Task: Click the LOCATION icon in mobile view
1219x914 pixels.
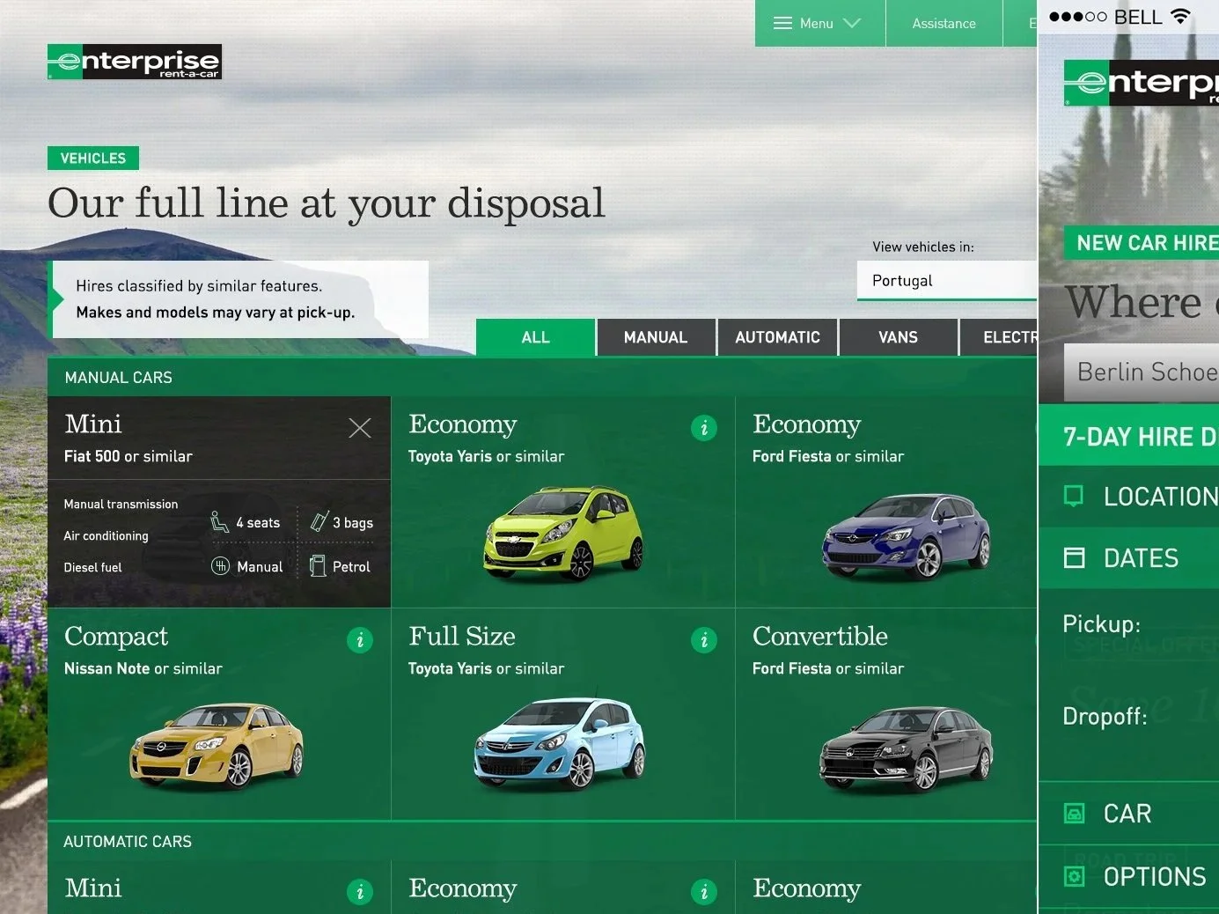Action: 1074,496
